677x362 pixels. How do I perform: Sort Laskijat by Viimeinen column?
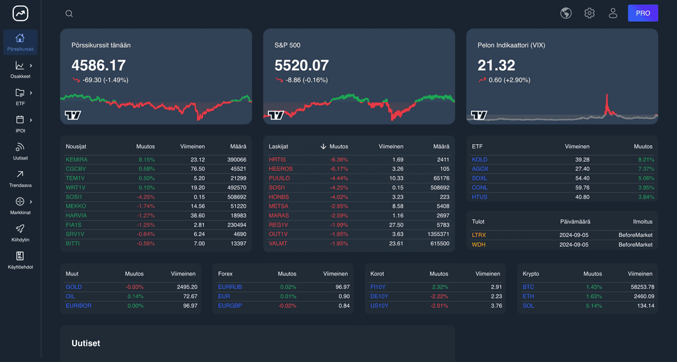coord(391,147)
